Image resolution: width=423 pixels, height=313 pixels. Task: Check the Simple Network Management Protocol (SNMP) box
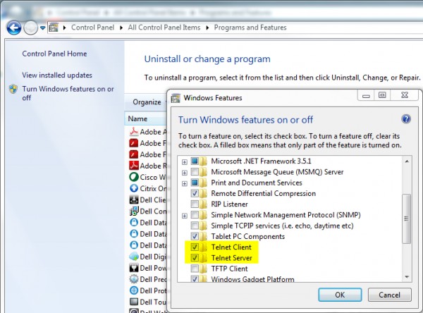point(195,215)
